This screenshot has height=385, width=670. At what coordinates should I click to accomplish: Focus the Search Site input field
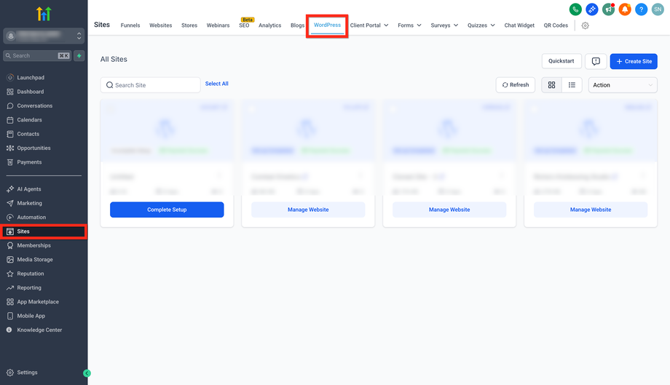[x=151, y=85]
